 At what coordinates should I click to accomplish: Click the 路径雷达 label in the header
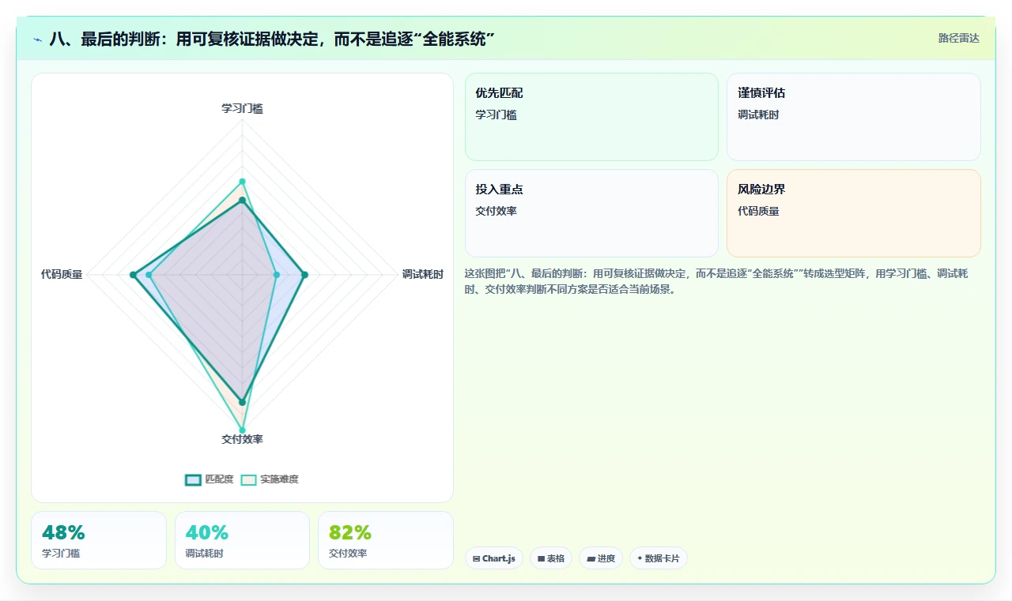pos(958,38)
